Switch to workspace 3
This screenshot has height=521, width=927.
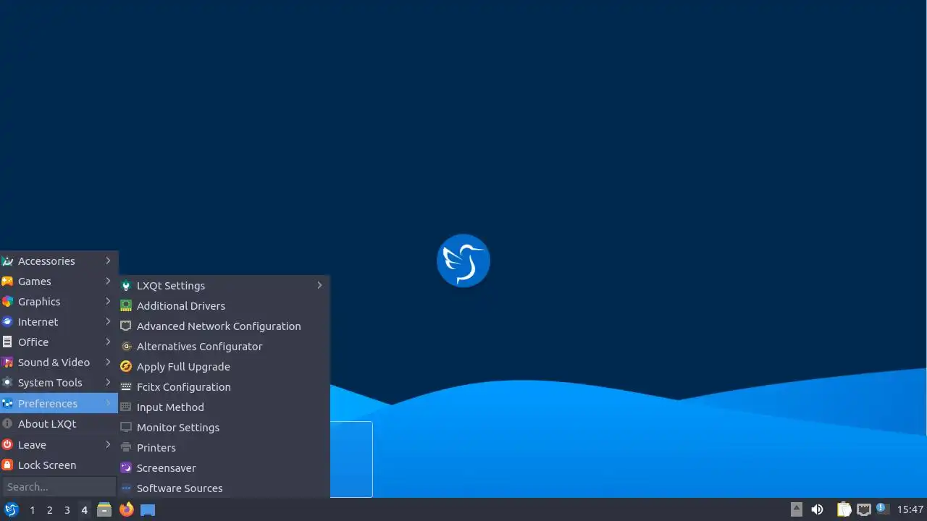point(67,510)
